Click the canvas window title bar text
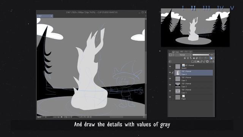 92,12
